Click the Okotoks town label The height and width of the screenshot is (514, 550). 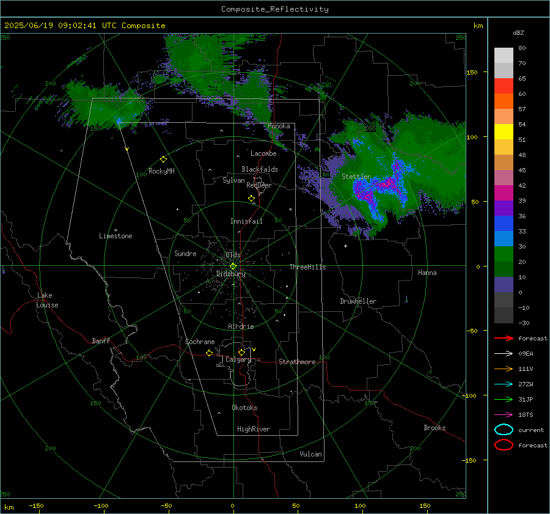(x=244, y=407)
